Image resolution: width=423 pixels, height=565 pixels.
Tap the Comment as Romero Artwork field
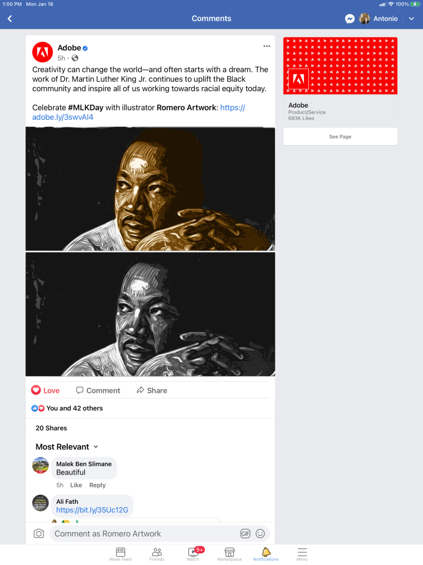pyautogui.click(x=144, y=534)
